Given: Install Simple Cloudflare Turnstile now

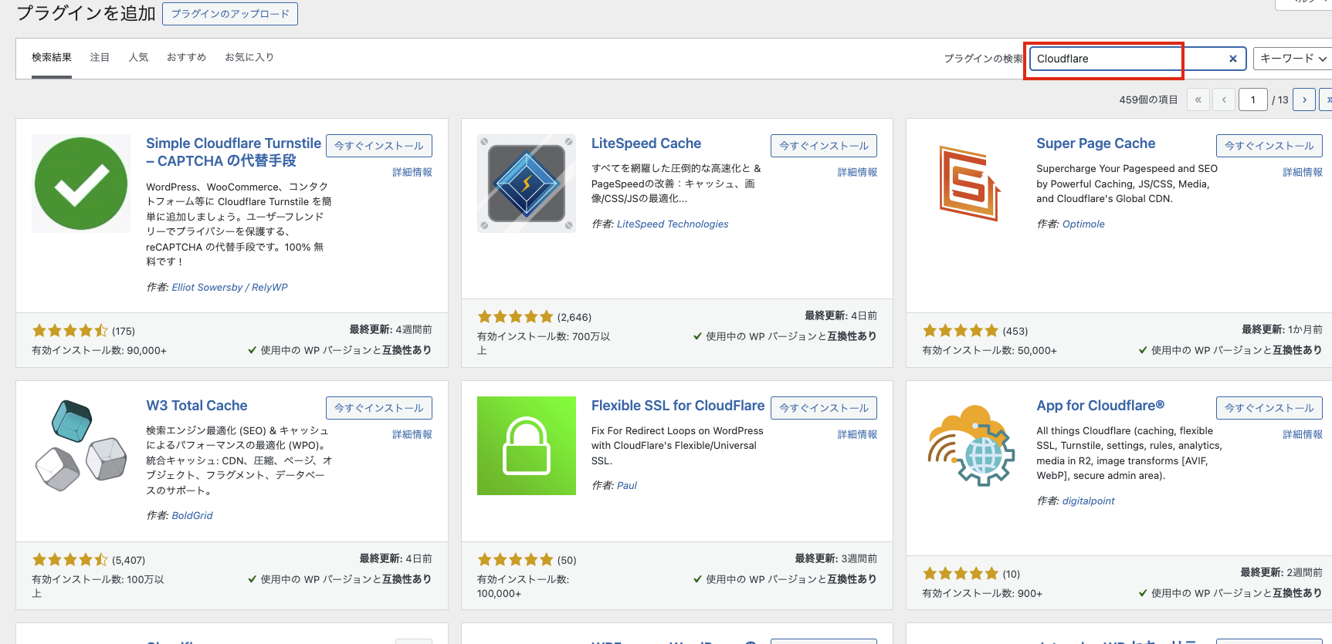Looking at the screenshot, I should click(x=379, y=146).
